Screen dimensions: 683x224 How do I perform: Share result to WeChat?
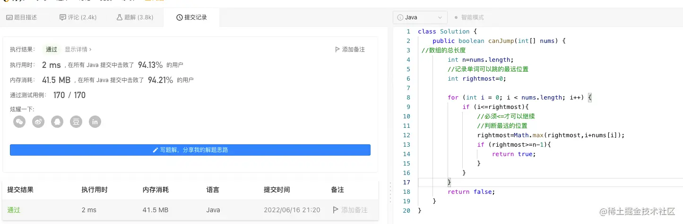point(19,122)
